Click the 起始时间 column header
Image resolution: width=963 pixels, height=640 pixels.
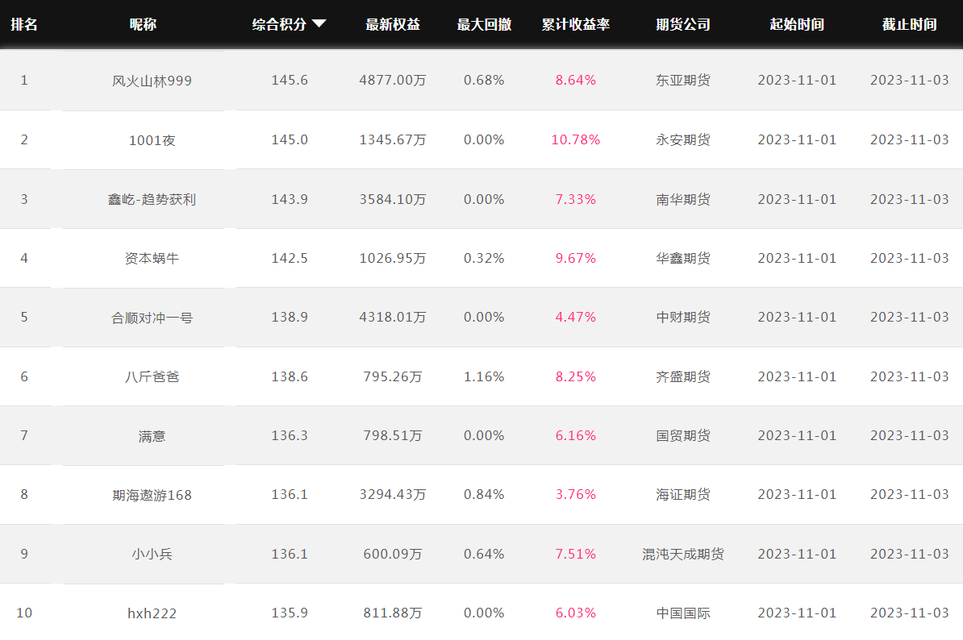797,24
